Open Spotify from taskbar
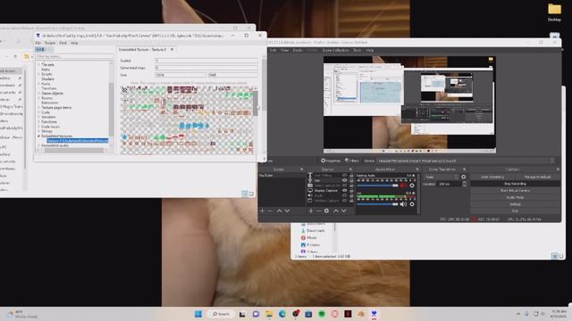The height and width of the screenshot is (321, 572). tap(322, 314)
